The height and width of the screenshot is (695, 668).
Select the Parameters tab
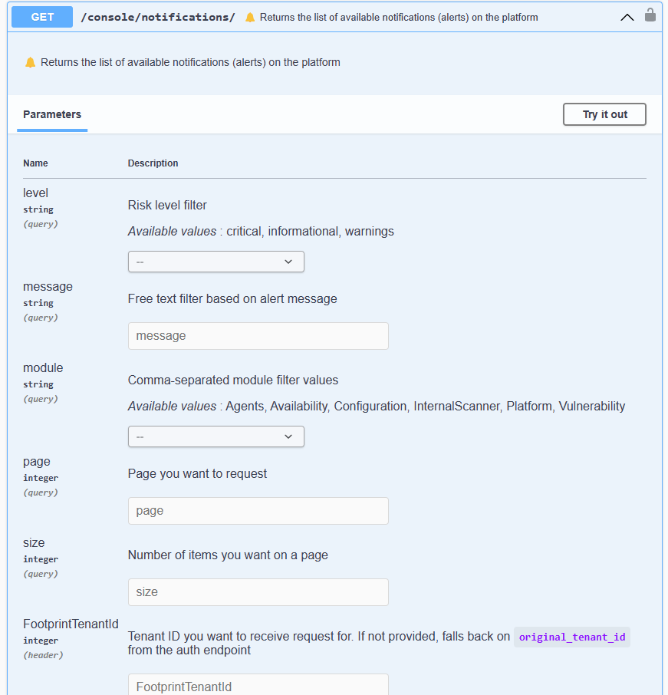(52, 114)
